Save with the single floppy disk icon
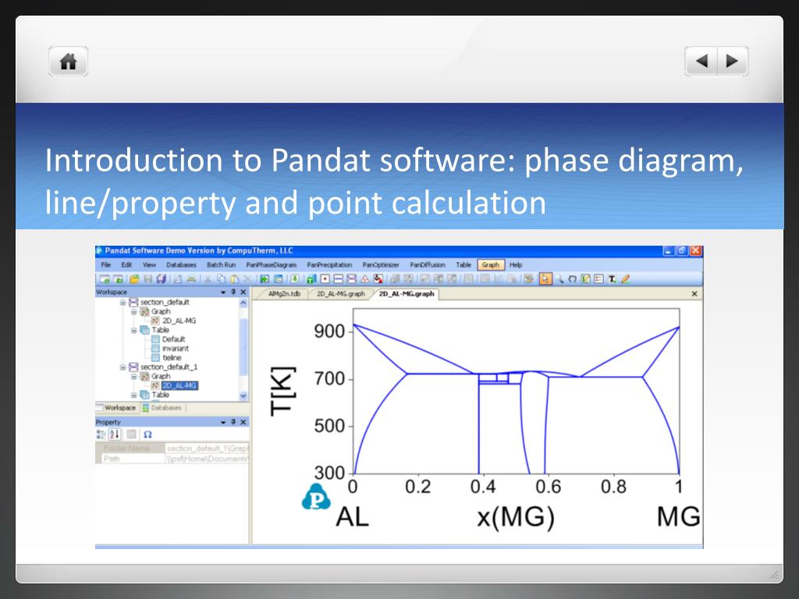This screenshot has width=799, height=599. [x=147, y=278]
